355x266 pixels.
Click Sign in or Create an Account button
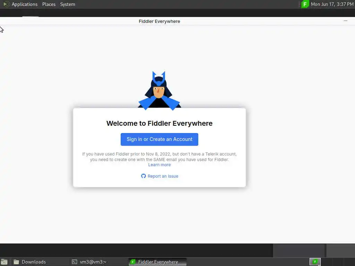click(x=159, y=139)
